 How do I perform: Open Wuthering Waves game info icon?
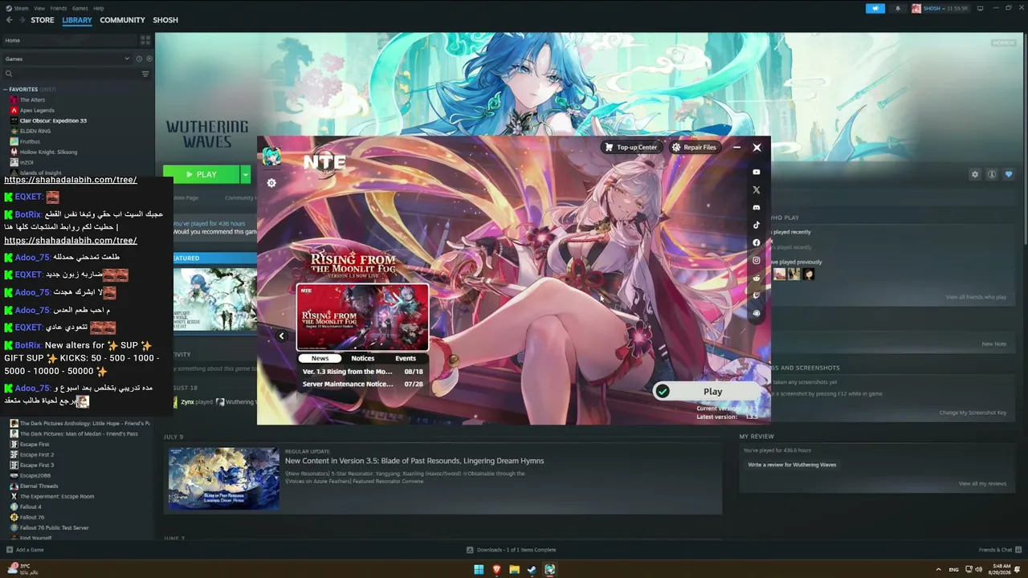[992, 174]
